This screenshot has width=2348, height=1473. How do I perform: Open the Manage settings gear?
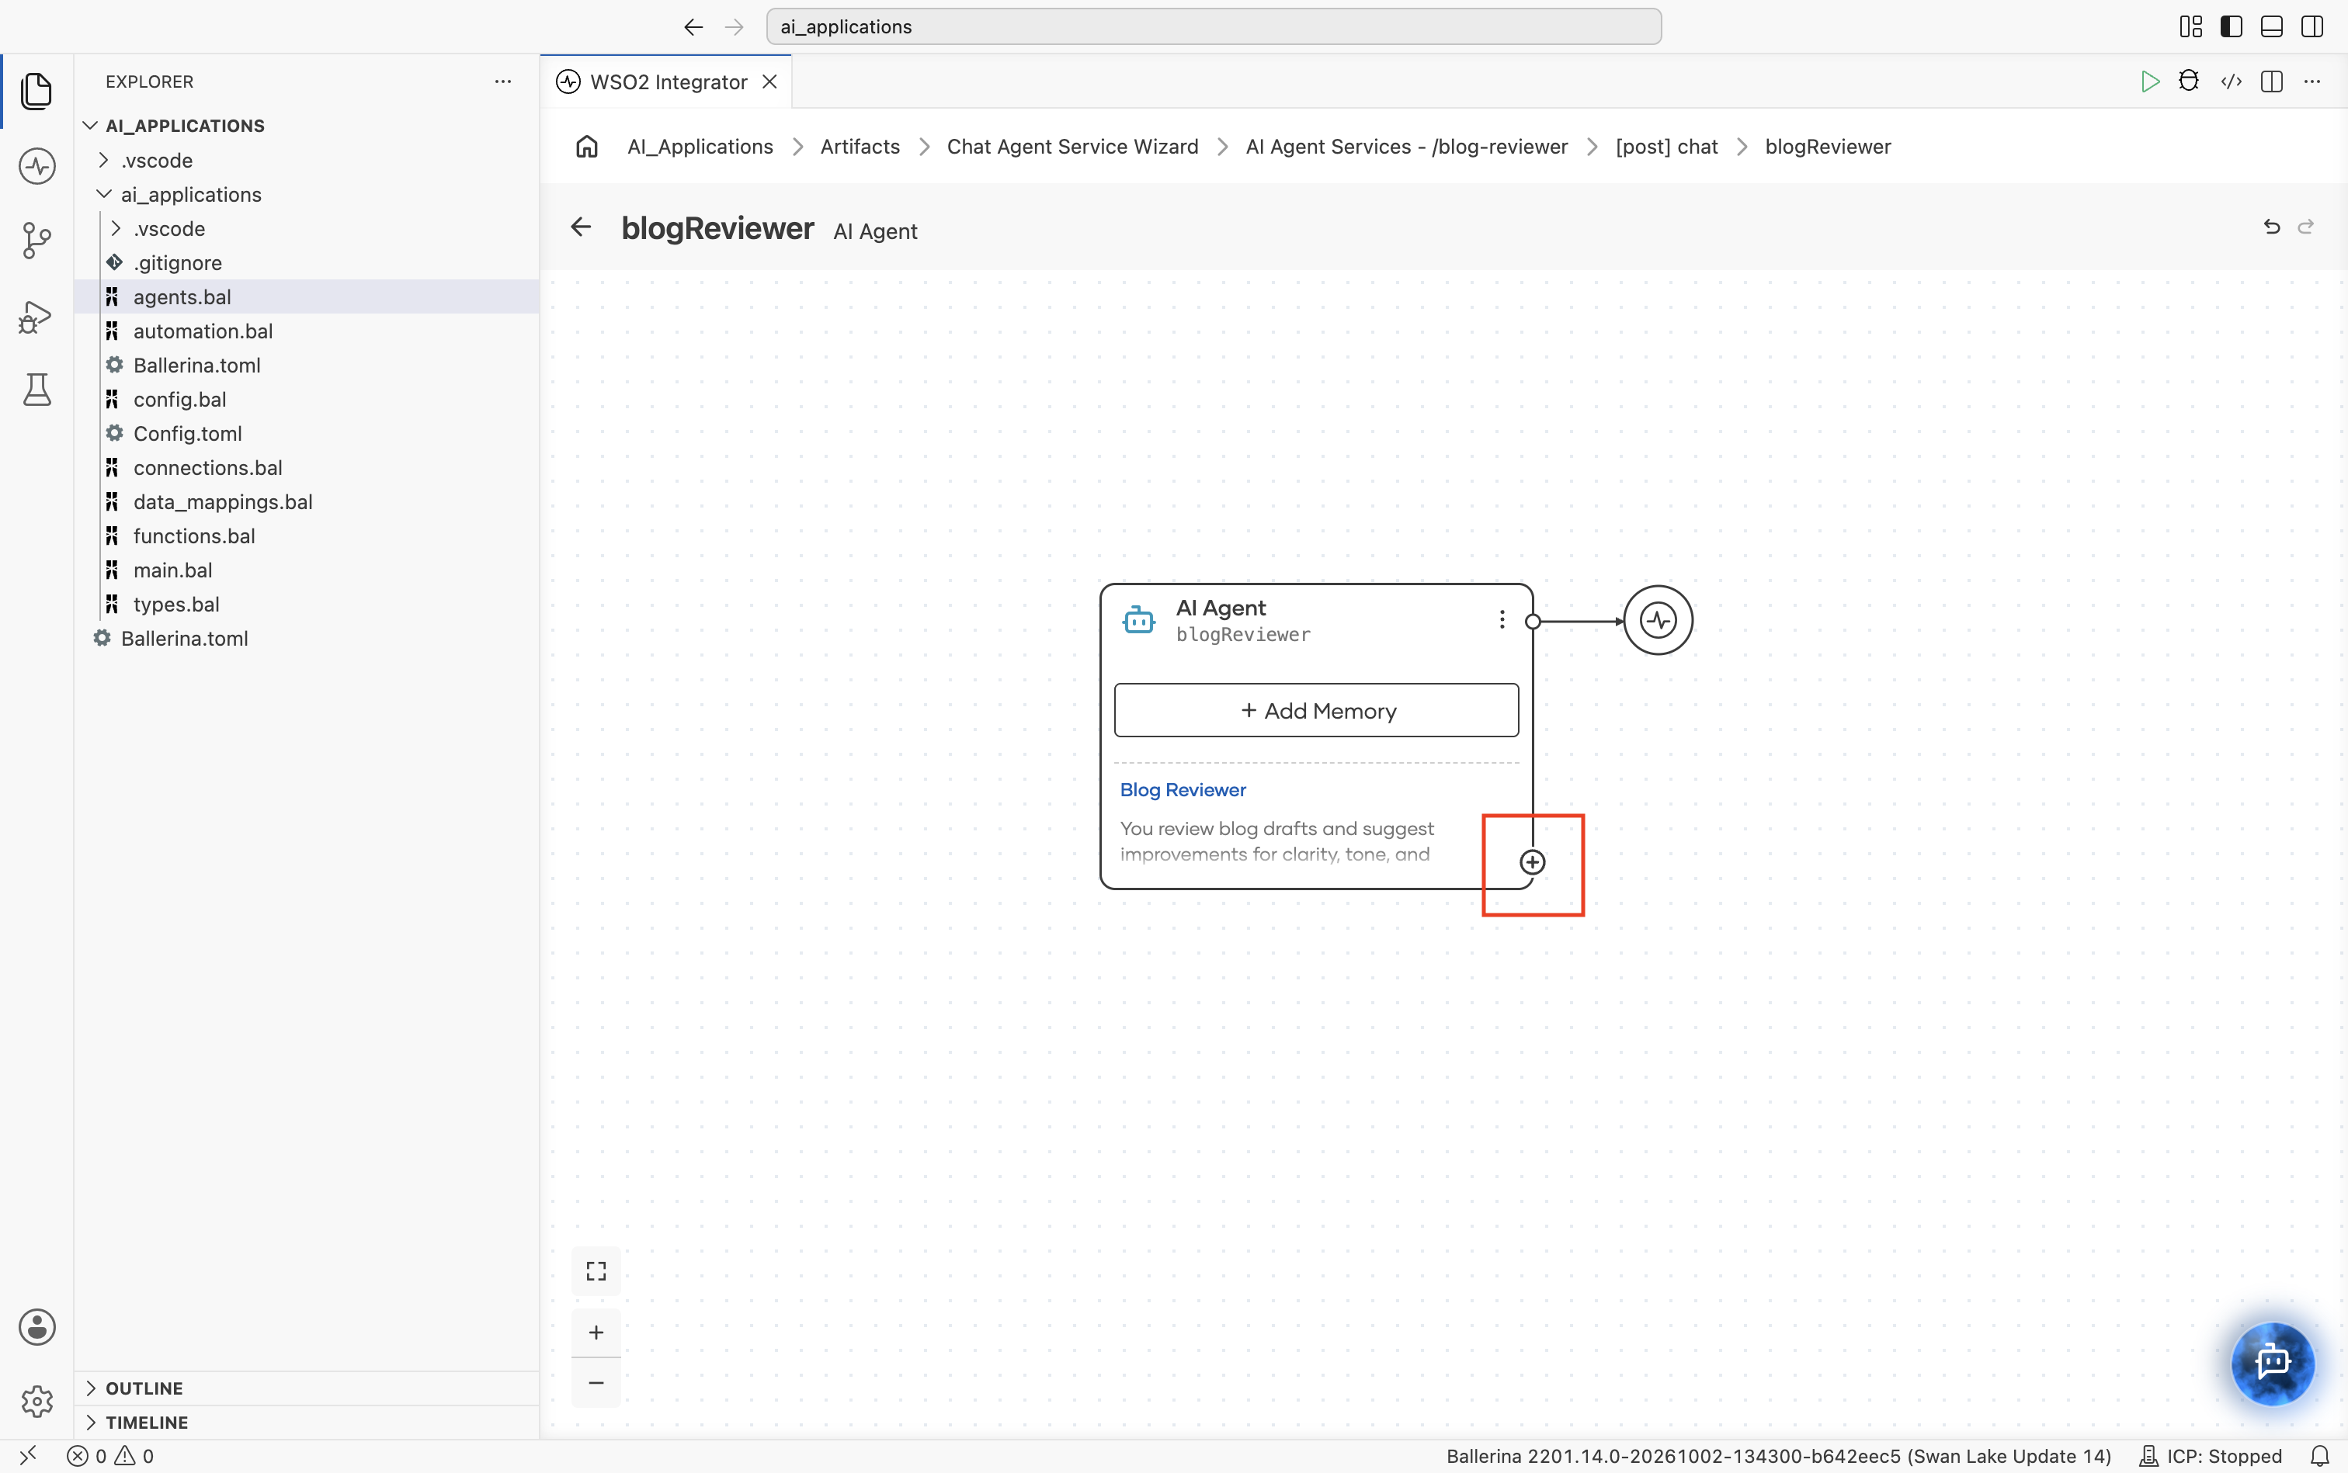click(x=36, y=1401)
